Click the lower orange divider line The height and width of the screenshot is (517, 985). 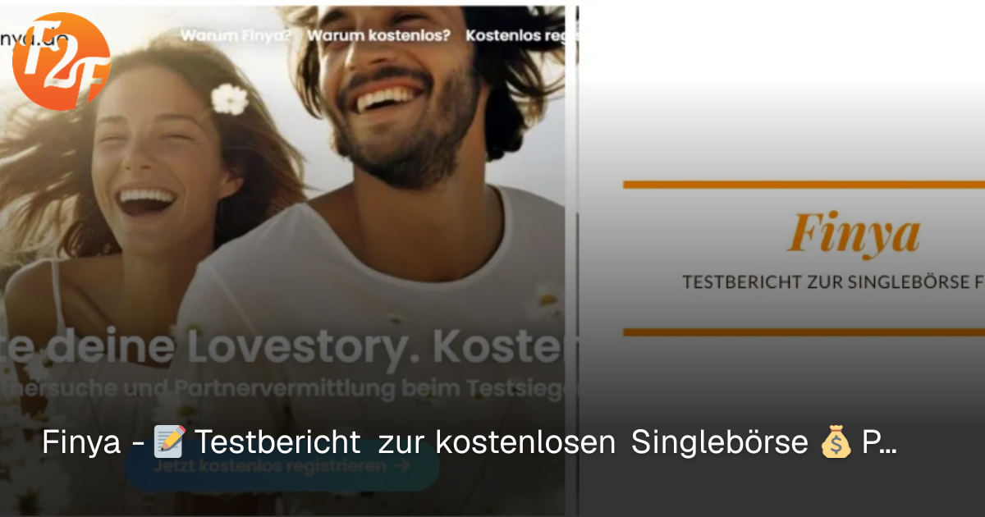pyautogui.click(x=804, y=332)
